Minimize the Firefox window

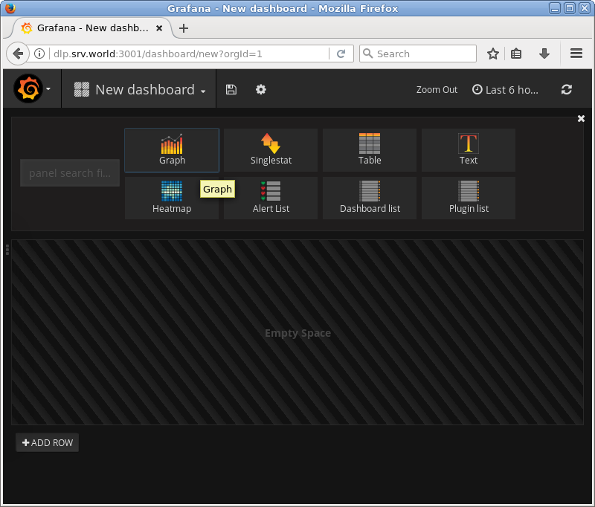[555, 8]
